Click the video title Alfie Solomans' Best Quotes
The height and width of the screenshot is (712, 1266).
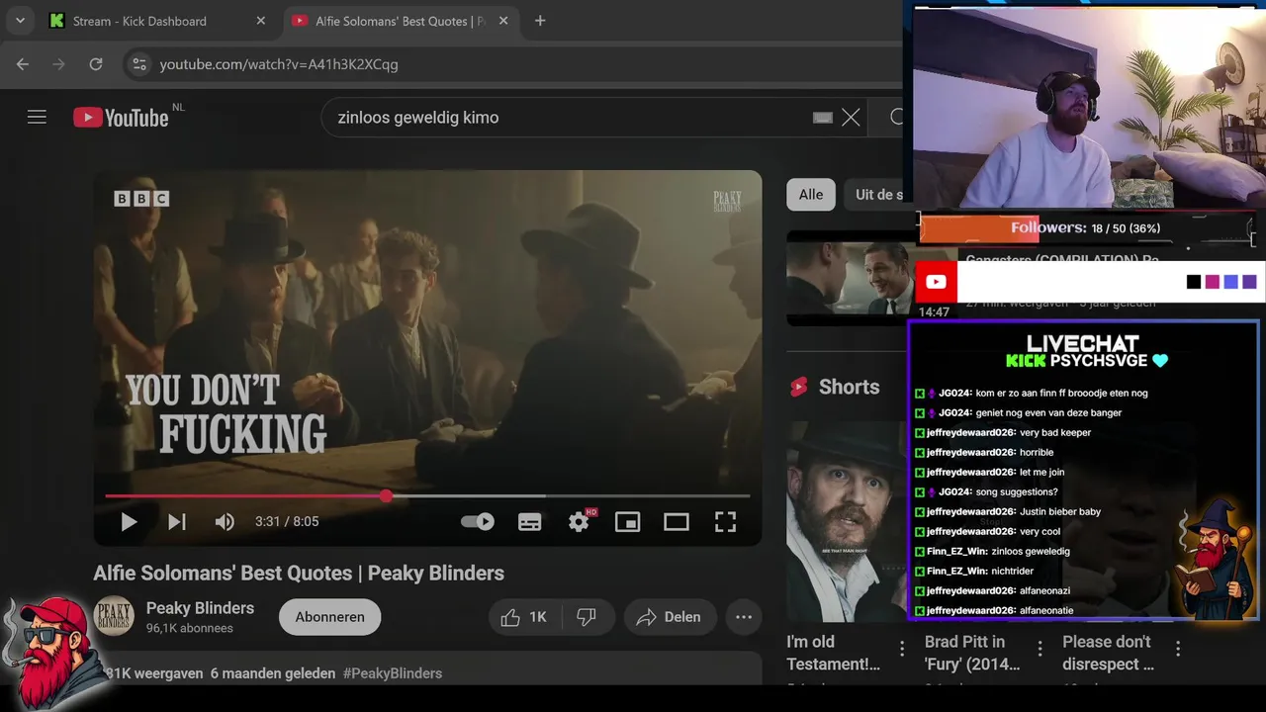point(299,574)
